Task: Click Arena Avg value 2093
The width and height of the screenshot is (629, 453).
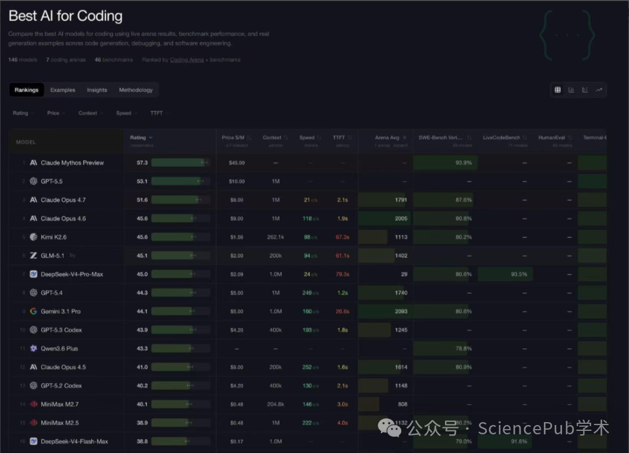Action: click(x=401, y=311)
